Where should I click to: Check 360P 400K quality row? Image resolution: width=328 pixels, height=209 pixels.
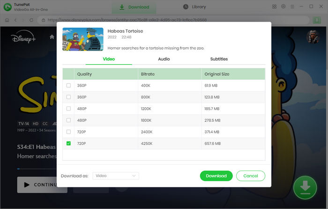pyautogui.click(x=68, y=85)
